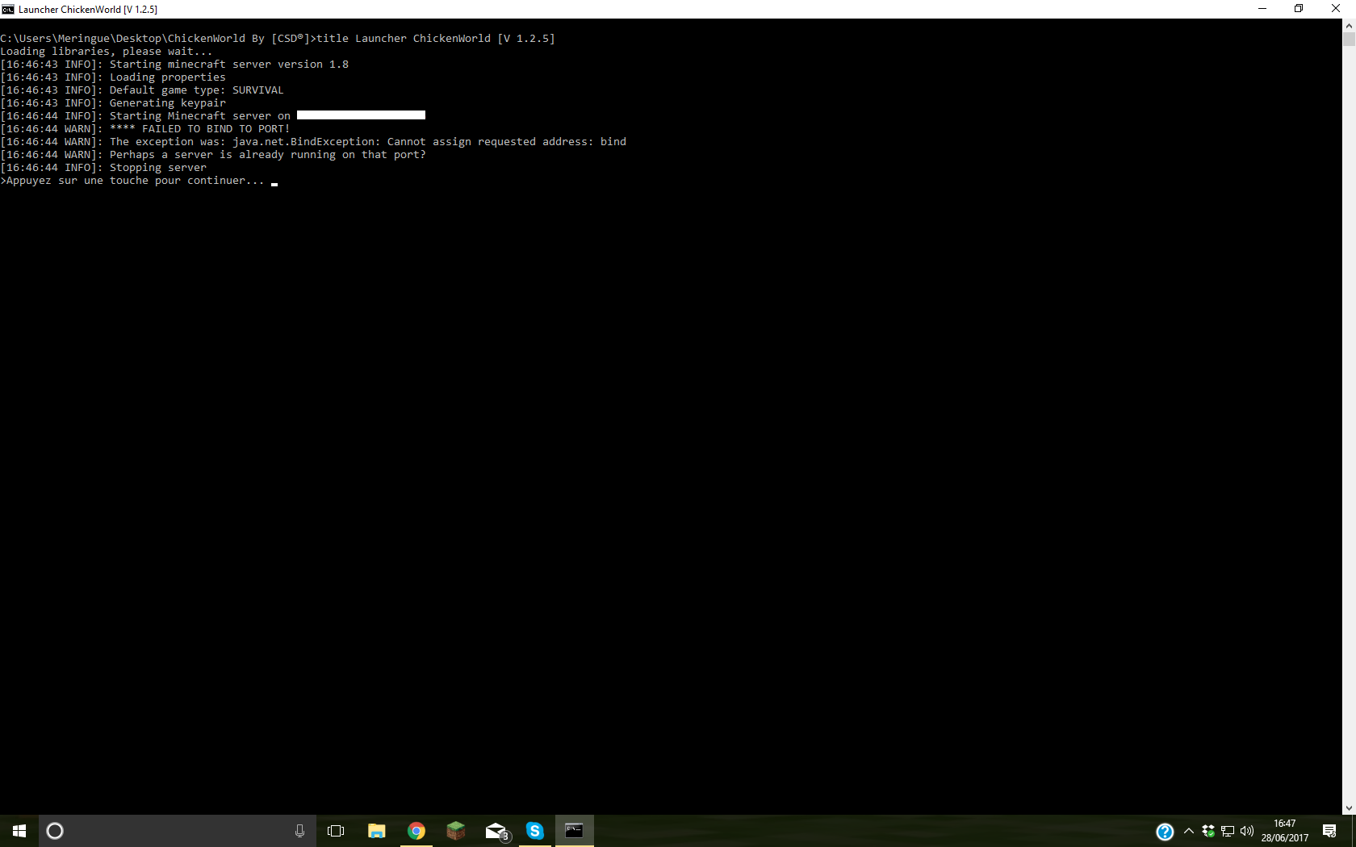The height and width of the screenshot is (847, 1356).
Task: Open the blue help question mark icon
Action: click(1165, 832)
